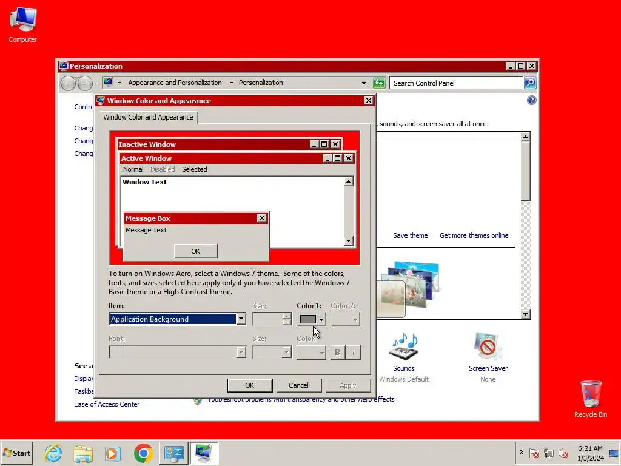Image resolution: width=621 pixels, height=466 pixels.
Task: Open the blue Help question mark icon
Action: 531,100
